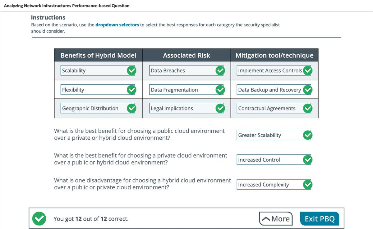Viewport: 373px width, 229px height.
Task: Select the Benefits of Hybrid Model header
Action: 98,55
